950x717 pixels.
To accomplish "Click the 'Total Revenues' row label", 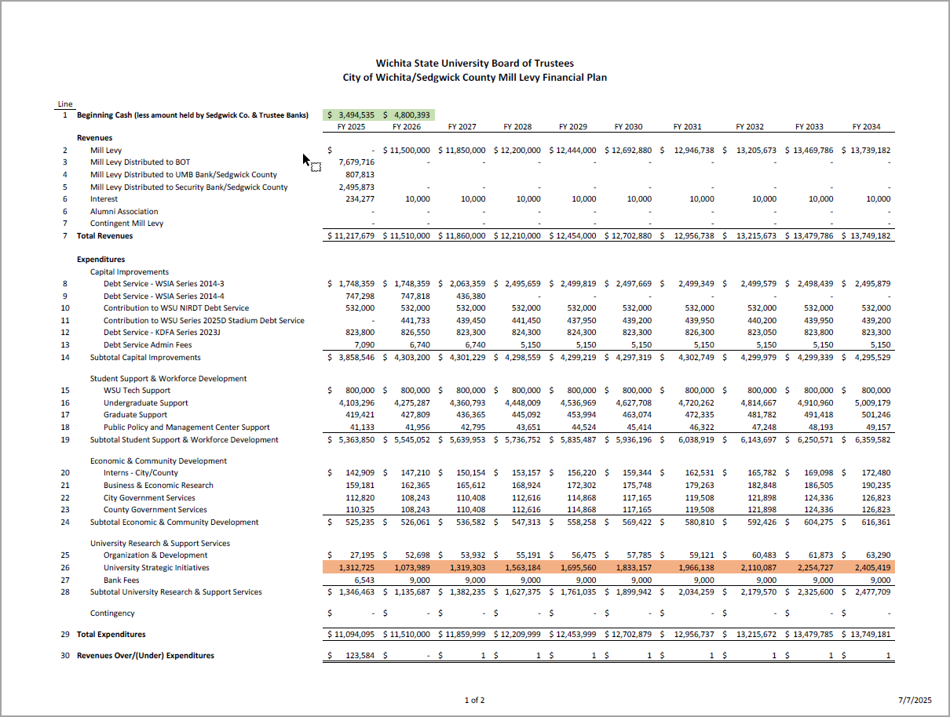I will (105, 236).
